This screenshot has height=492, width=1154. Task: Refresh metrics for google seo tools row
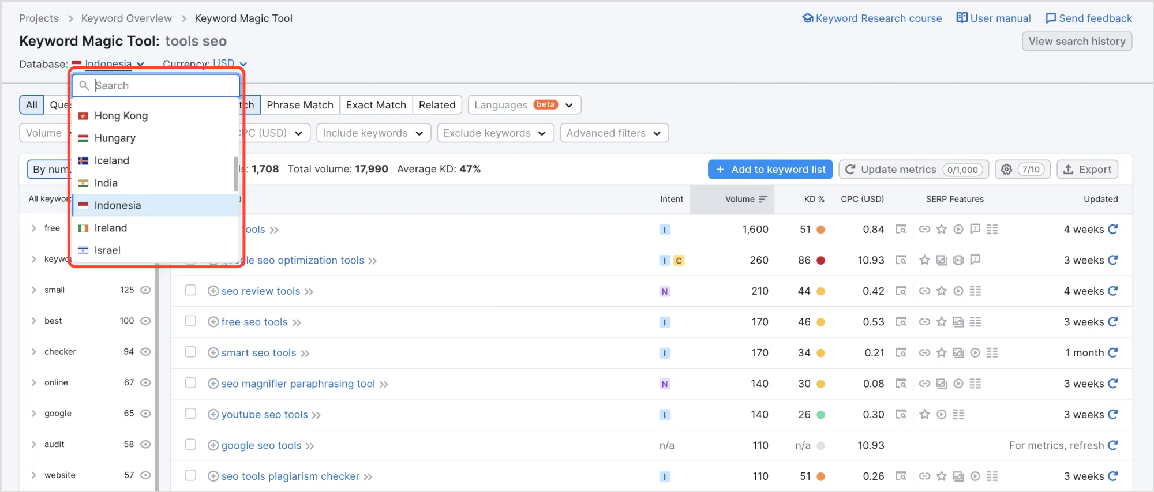1113,445
